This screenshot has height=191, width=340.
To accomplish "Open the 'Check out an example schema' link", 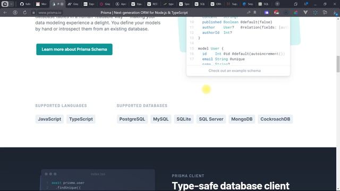I will [x=234, y=71].
